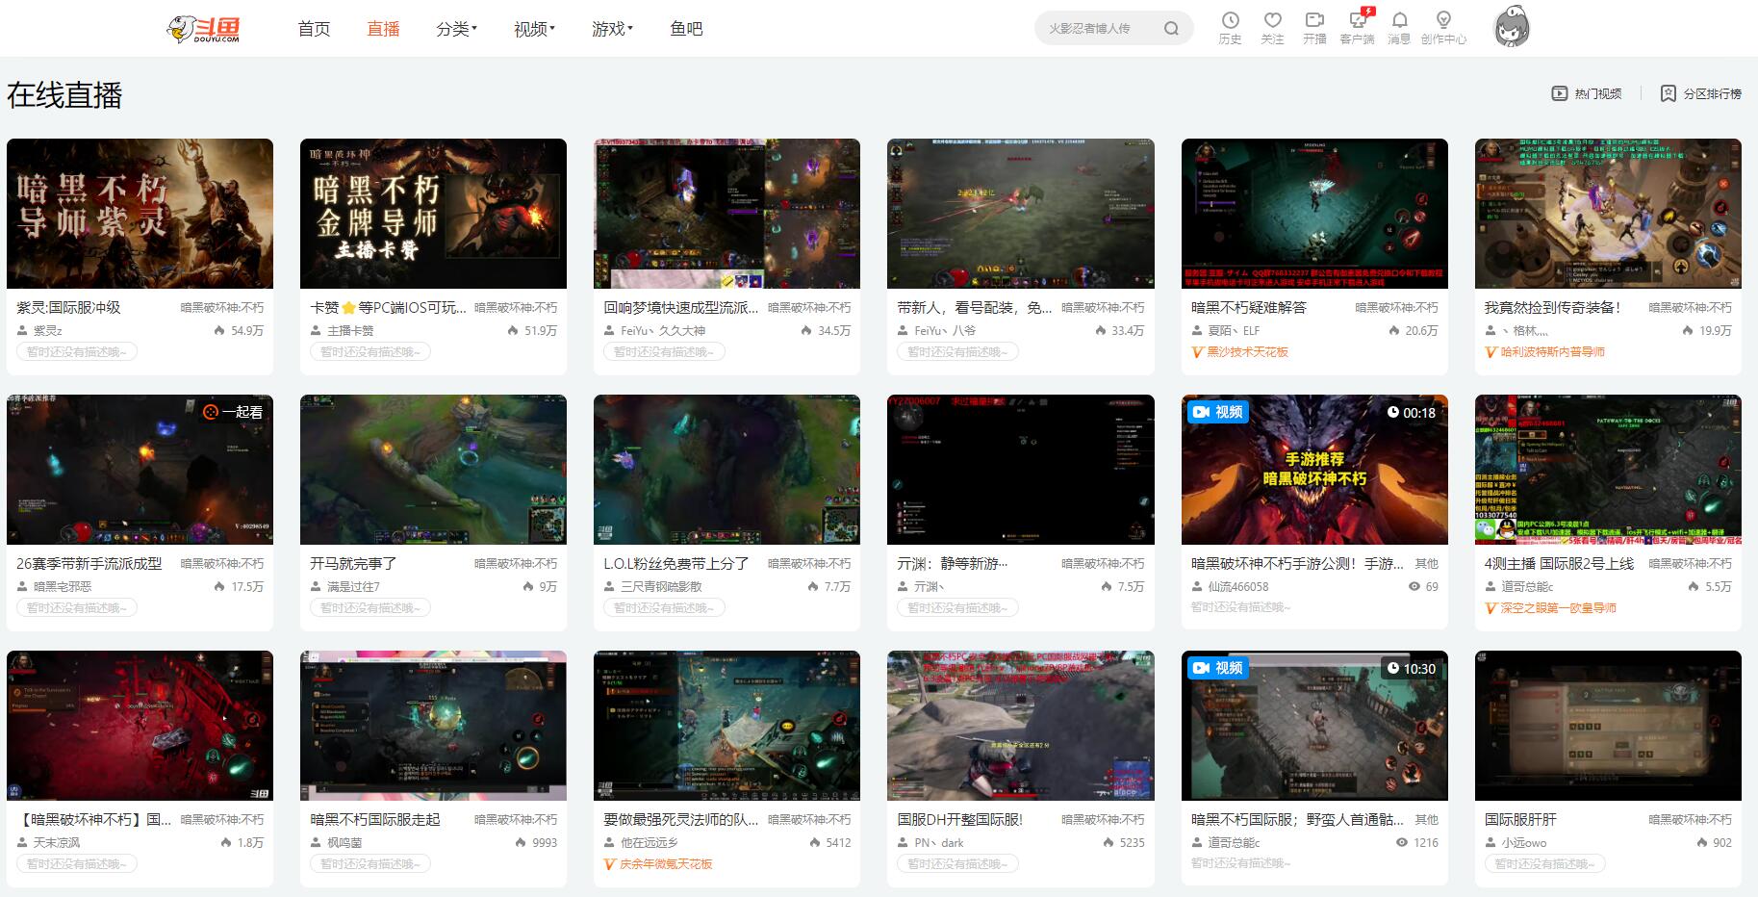Open the 创作中心 creator center icon
This screenshot has width=1758, height=897.
[x=1443, y=28]
